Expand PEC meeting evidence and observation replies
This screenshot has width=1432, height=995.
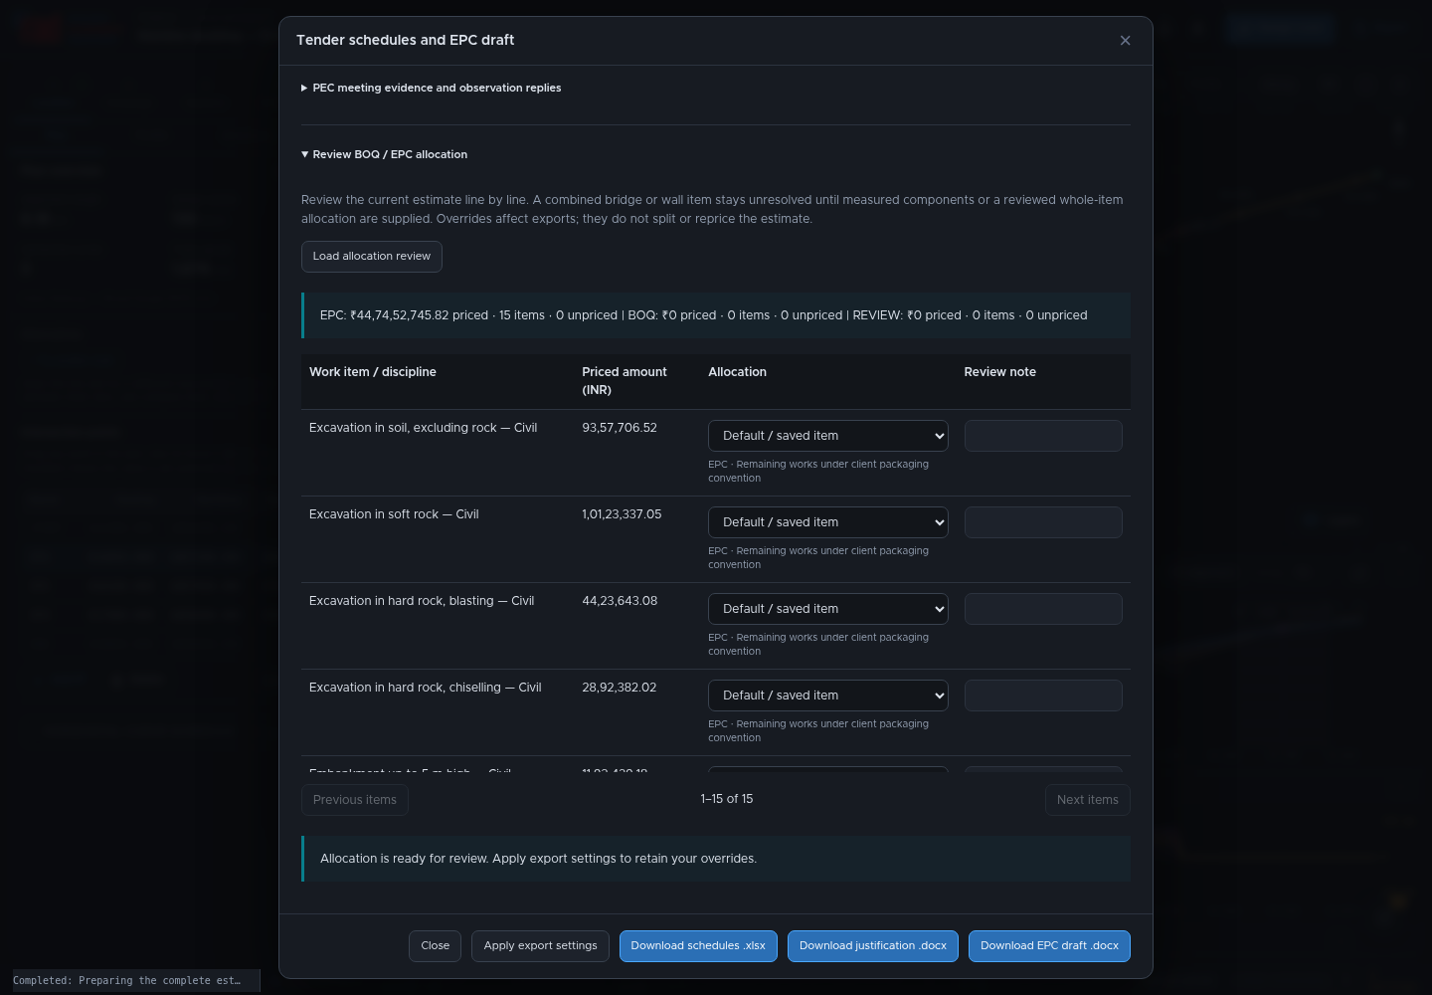click(431, 88)
